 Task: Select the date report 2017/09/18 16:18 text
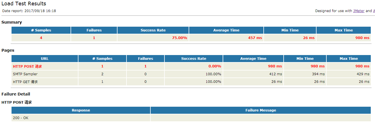click(x=29, y=11)
